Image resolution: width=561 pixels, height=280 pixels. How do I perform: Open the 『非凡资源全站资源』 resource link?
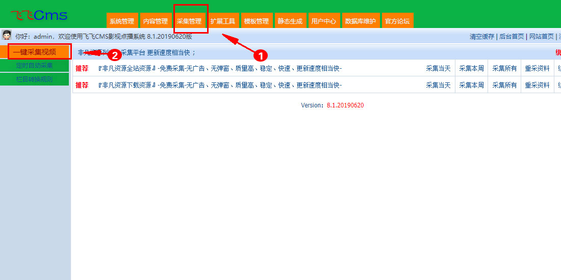pos(126,69)
